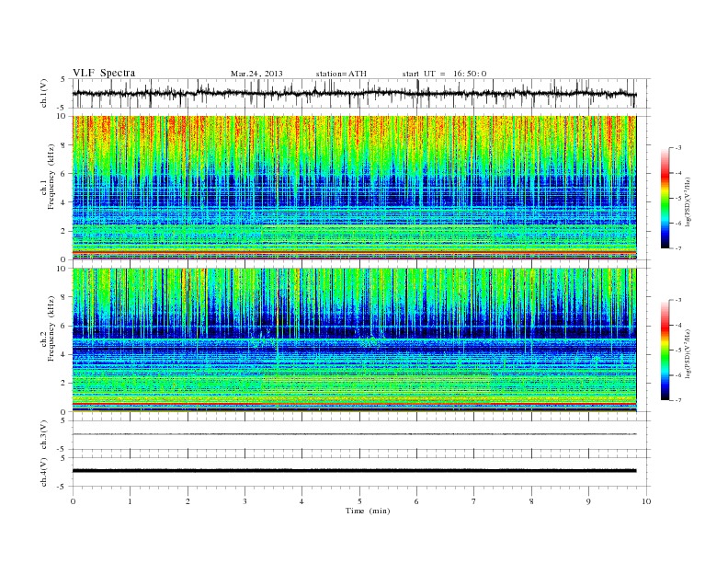Click the "ch.1(V)" waveform axis label

[x=44, y=93]
